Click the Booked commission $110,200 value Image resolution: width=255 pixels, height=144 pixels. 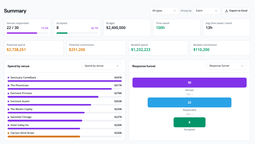[201, 50]
